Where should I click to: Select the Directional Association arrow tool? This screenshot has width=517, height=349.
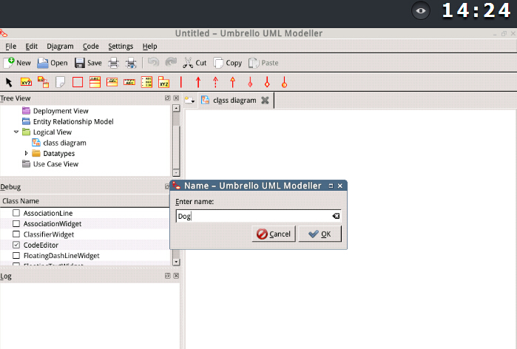[x=198, y=82]
